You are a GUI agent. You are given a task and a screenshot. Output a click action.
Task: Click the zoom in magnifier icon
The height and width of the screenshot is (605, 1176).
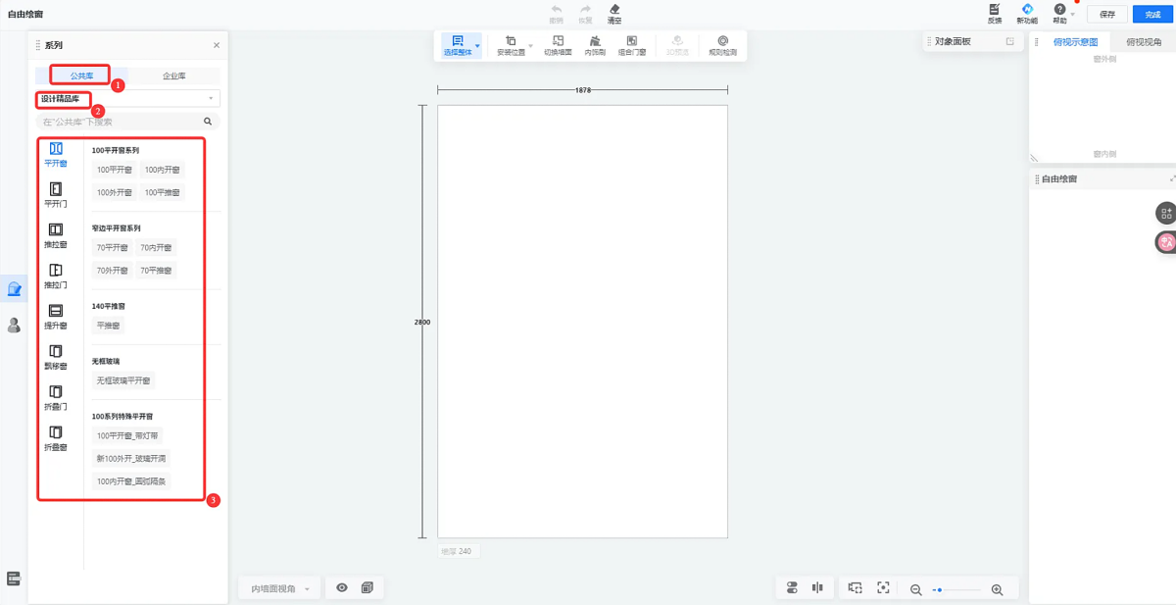point(997,589)
